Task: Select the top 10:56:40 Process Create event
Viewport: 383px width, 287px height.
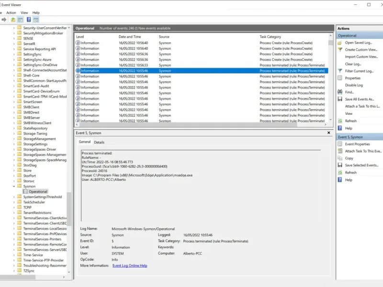Action: click(202, 43)
